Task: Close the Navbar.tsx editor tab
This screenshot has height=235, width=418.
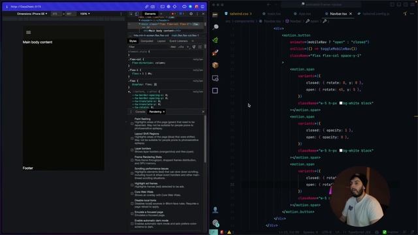Action: click(351, 14)
